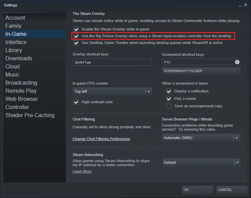251x198 pixels.
Task: Clear the F12 screenshot shortcut key
Action: point(237,62)
